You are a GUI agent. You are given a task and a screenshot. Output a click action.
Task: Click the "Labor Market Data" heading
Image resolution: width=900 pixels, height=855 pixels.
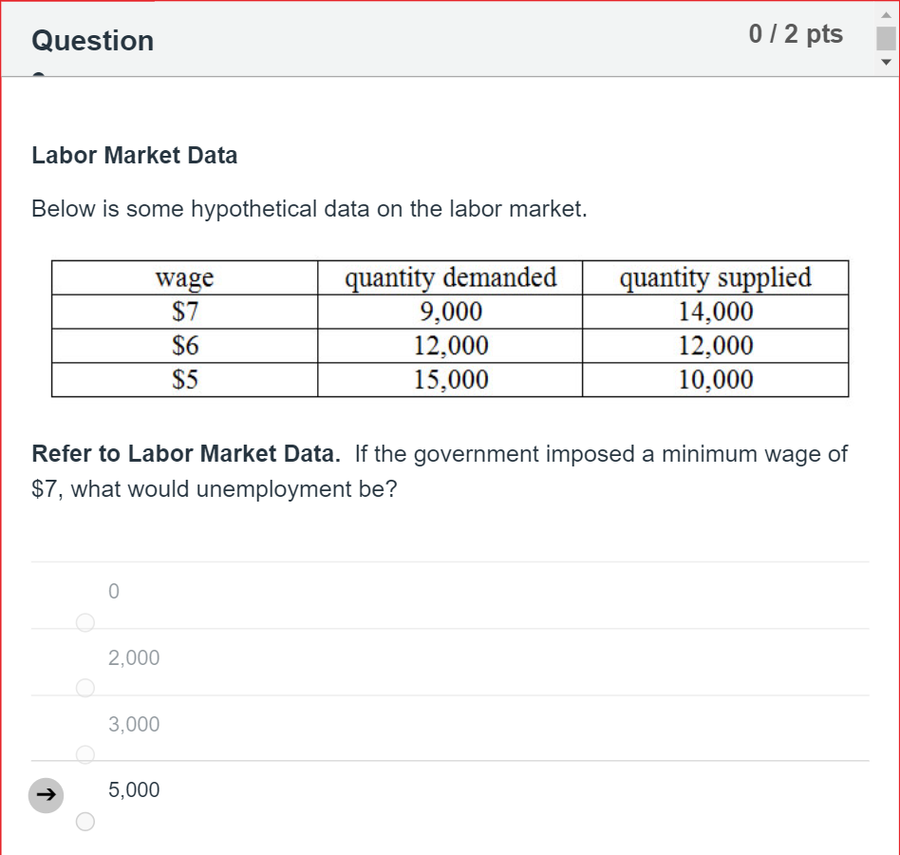click(x=135, y=156)
